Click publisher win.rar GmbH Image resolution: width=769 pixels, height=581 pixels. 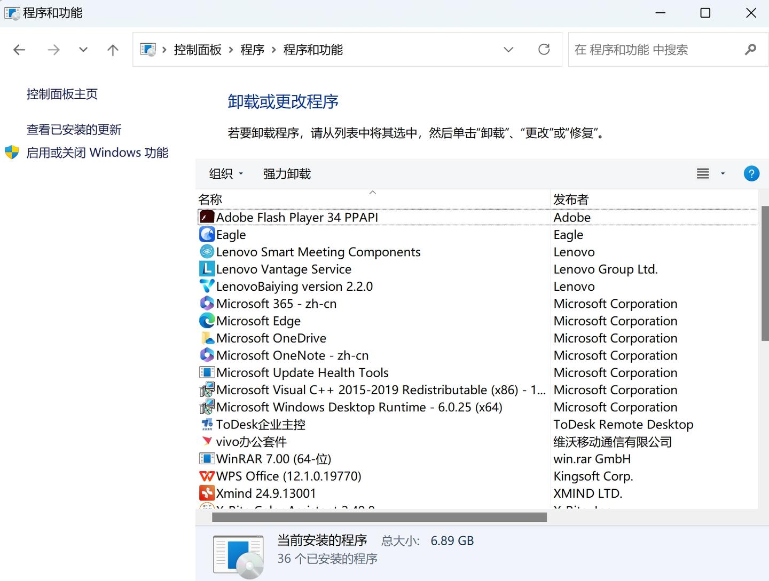click(592, 459)
